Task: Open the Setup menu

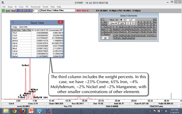Action: [x=10, y=6]
